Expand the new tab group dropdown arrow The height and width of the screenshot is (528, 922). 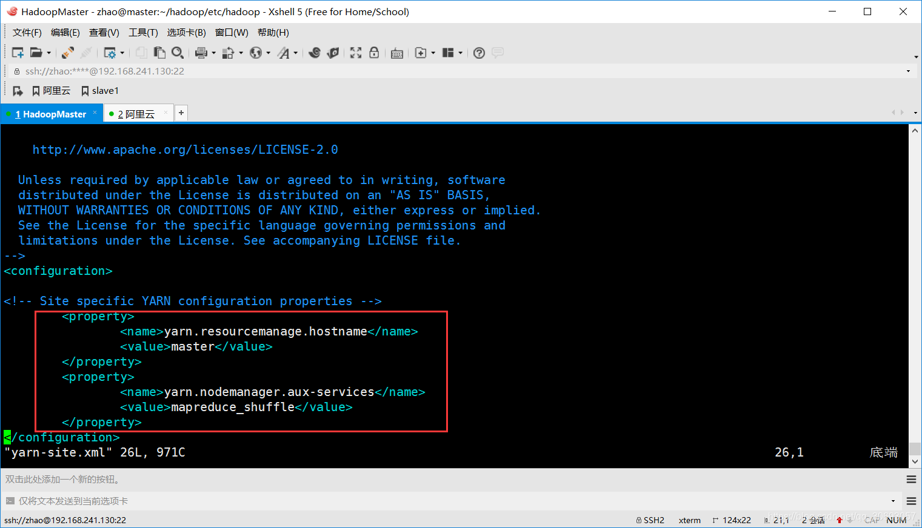click(433, 53)
